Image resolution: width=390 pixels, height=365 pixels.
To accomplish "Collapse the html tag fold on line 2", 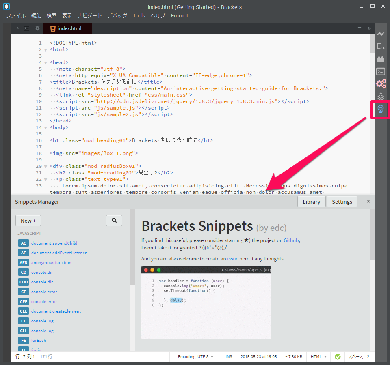I will [45, 49].
